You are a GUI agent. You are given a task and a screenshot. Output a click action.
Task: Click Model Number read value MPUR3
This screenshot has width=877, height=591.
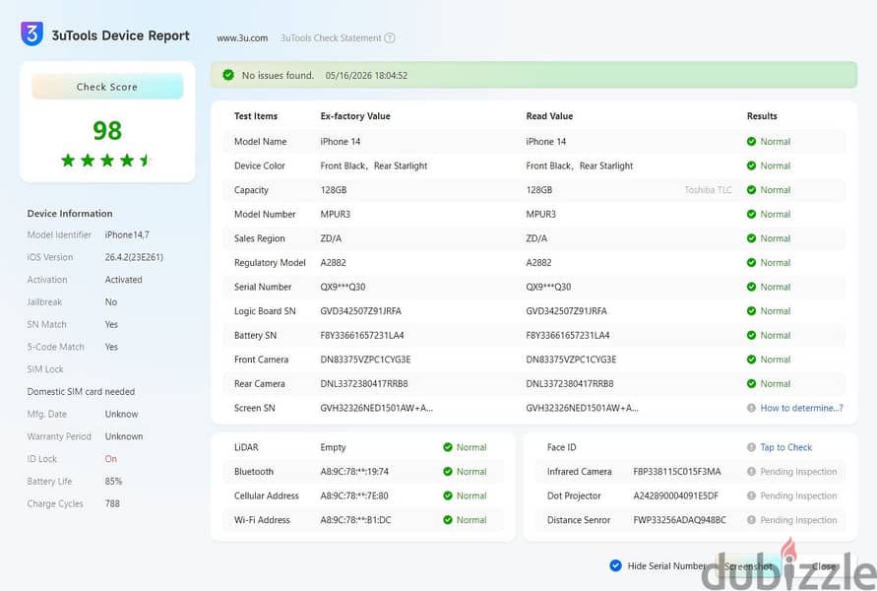[540, 215]
